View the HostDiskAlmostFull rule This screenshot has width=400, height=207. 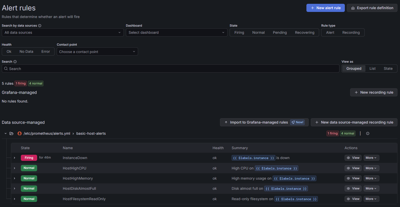353,188
